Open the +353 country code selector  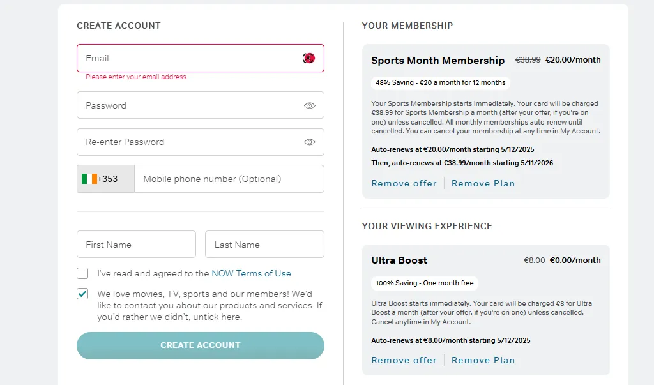pos(106,179)
